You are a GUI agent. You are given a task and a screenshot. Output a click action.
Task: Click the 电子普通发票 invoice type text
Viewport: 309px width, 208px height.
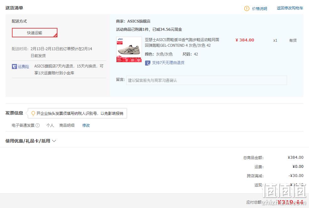[23, 125]
